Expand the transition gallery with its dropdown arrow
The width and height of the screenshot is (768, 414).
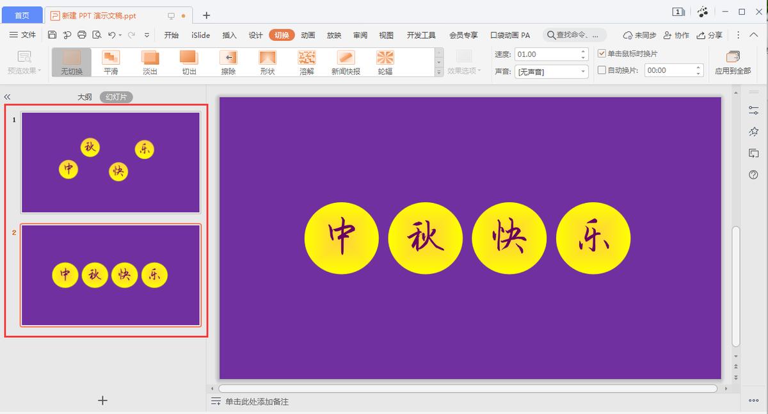(x=438, y=72)
